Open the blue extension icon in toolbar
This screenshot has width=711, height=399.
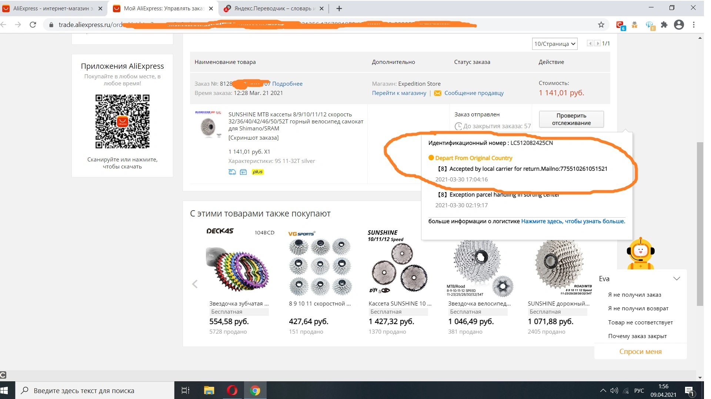pyautogui.click(x=650, y=25)
